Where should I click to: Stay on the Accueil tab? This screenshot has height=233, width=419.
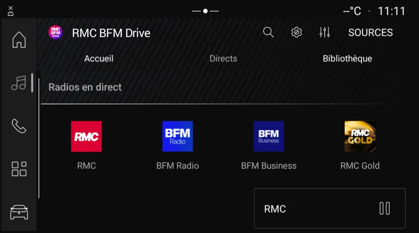[x=99, y=58]
